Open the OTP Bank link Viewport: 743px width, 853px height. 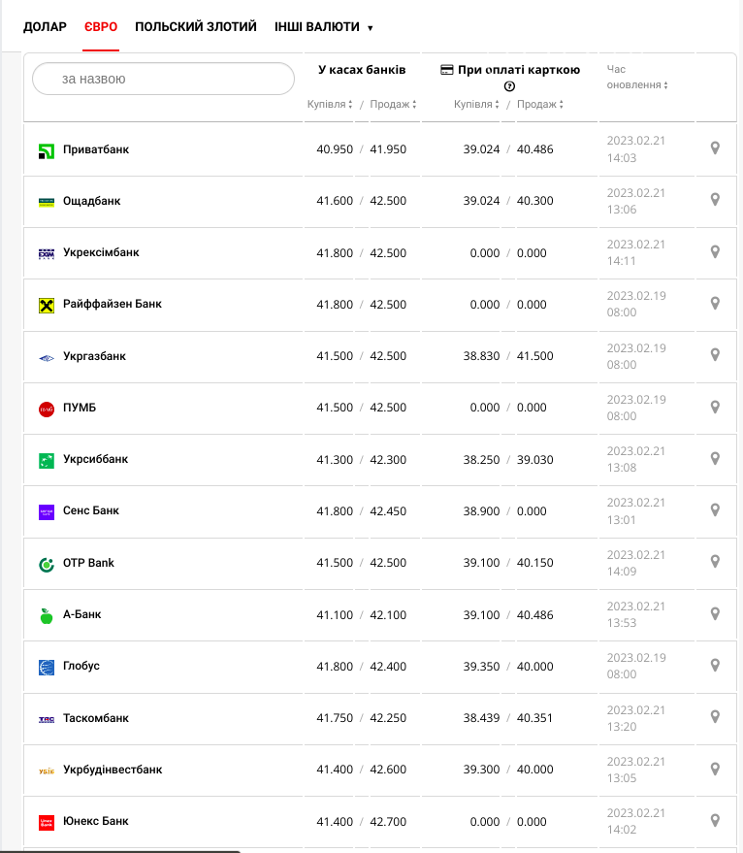[88, 563]
